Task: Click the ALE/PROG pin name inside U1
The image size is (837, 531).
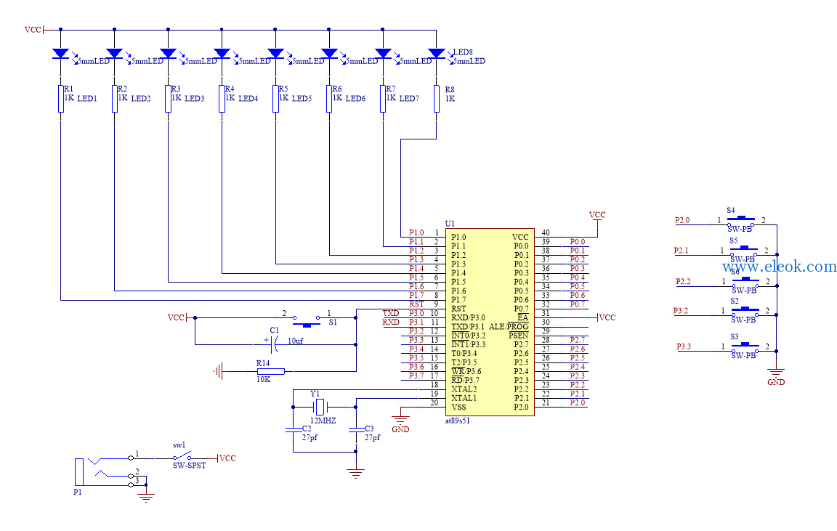Action: (509, 327)
